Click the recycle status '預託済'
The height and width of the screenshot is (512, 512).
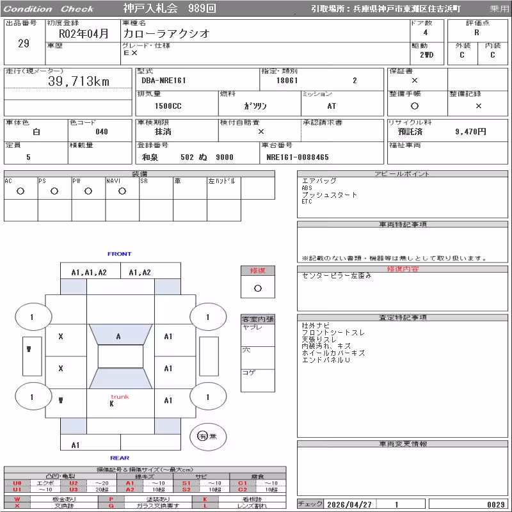[x=410, y=132]
